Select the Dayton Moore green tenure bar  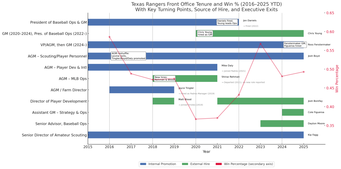click(x=282, y=123)
